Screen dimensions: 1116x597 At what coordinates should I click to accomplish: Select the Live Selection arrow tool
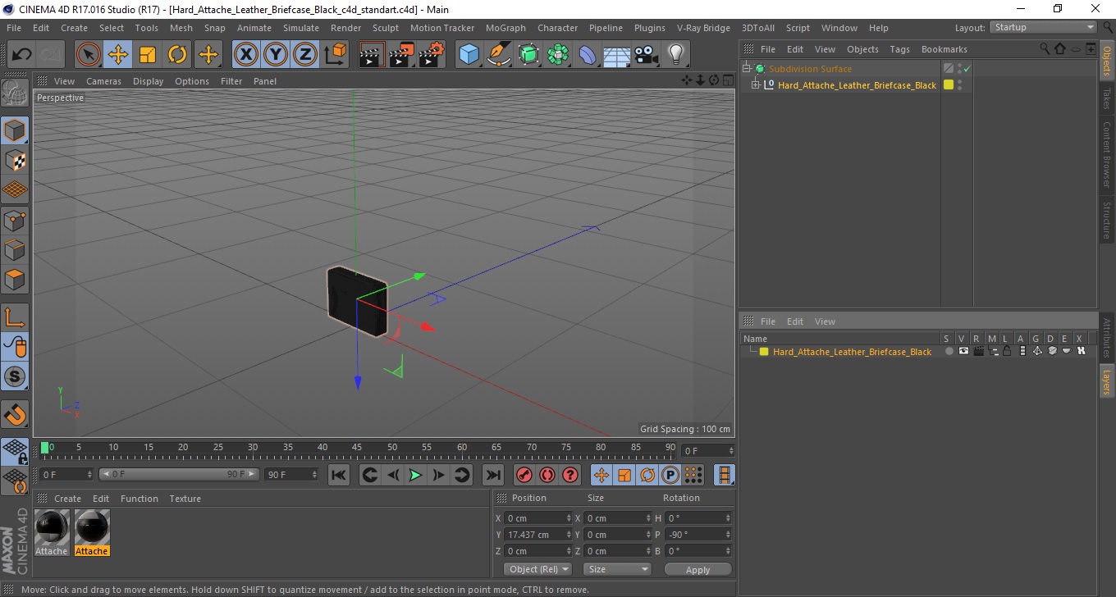pyautogui.click(x=89, y=55)
